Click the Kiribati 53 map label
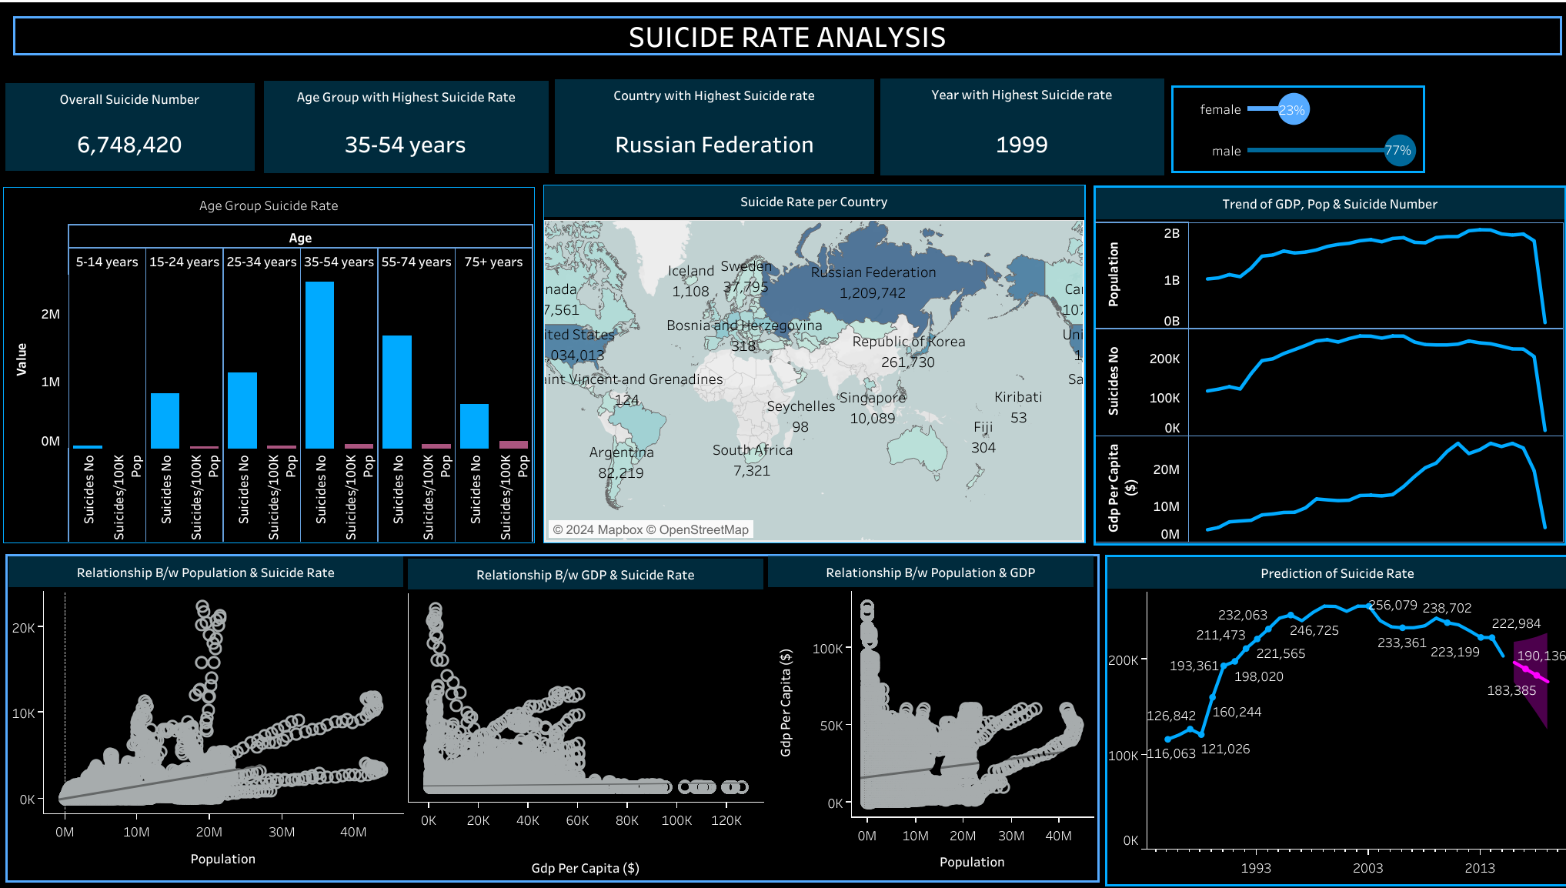 pos(1017,406)
